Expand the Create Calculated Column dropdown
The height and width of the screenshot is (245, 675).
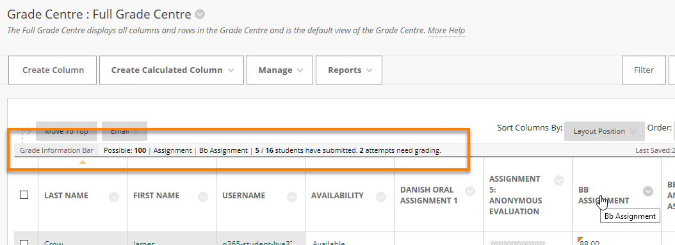pos(172,70)
